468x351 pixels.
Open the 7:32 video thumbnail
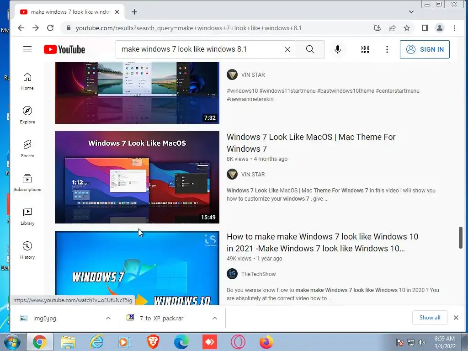point(137,93)
